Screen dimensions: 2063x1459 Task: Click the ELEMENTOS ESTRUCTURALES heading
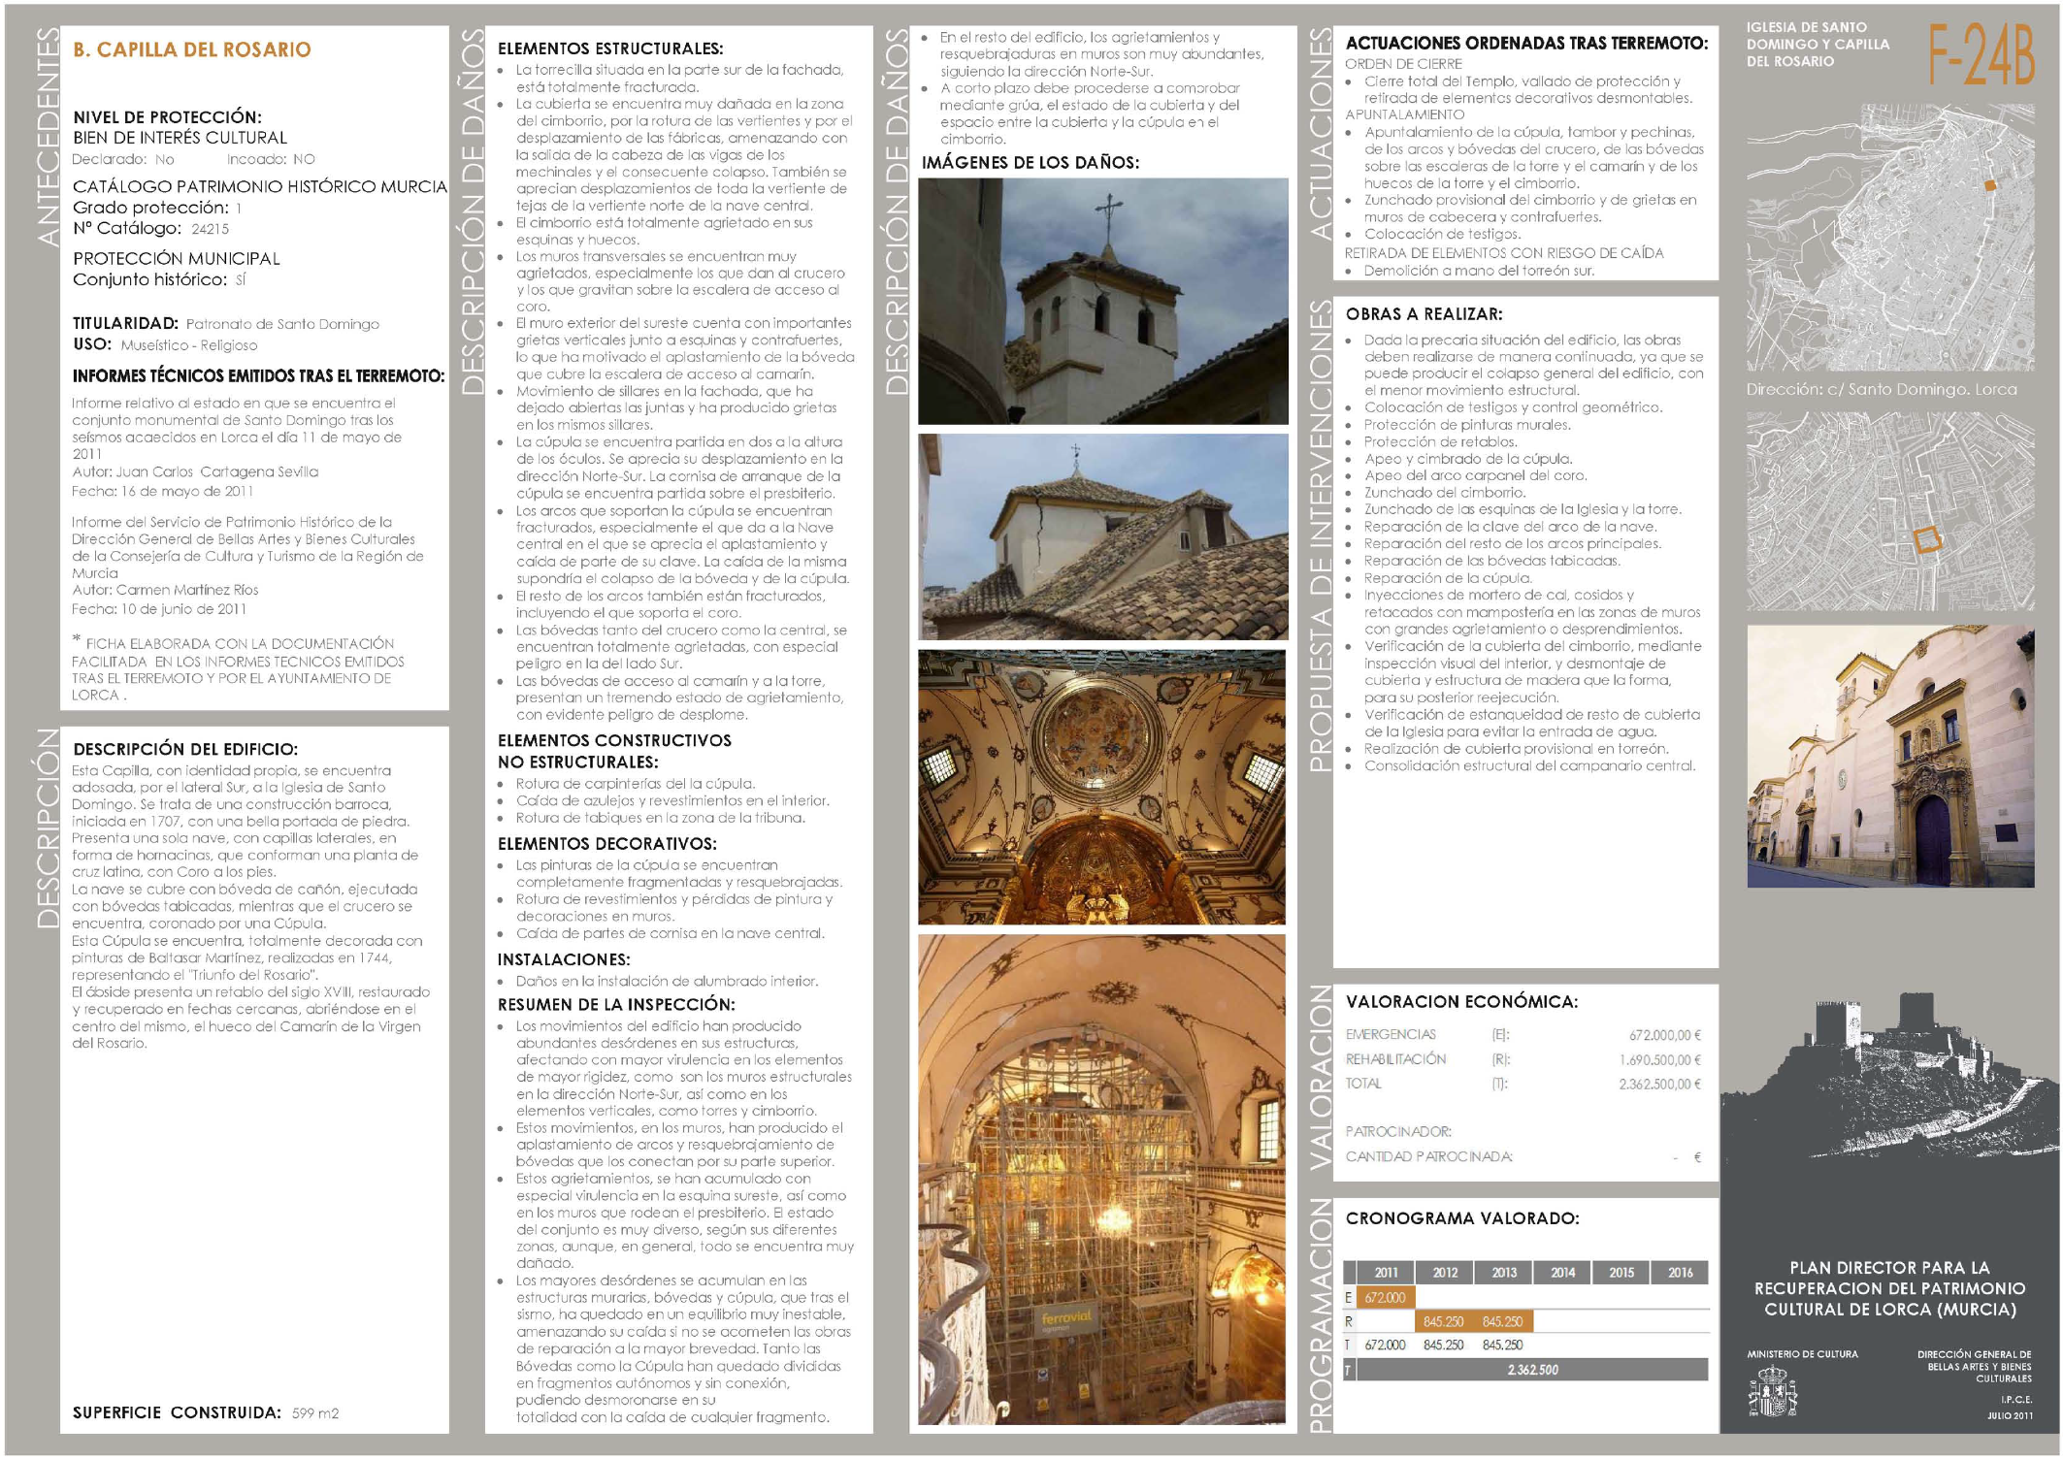610,49
